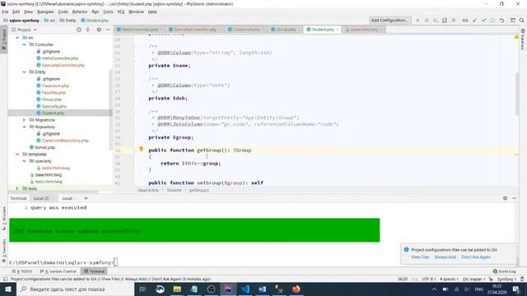Collapse the src folder in project tree
This screenshot has width=527, height=296.
click(17, 38)
